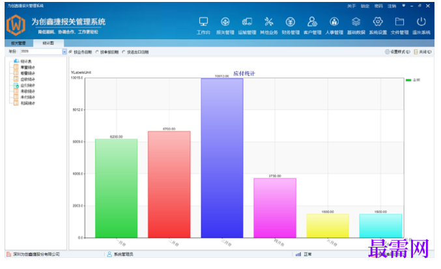441x269 pixels.
Task: Click 锁定 in the title bar
Action: pos(365,6)
